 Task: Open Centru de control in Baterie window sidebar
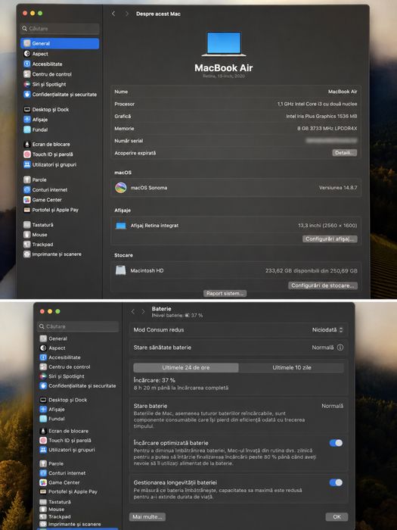tap(65, 366)
